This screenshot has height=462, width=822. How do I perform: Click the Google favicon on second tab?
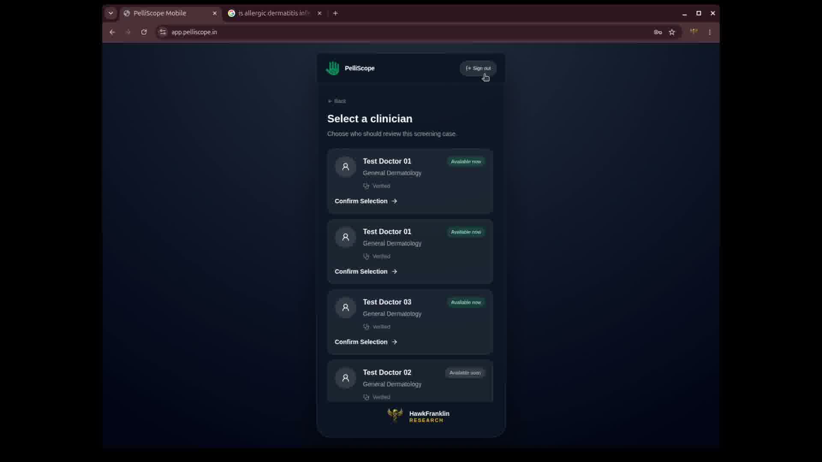coord(232,13)
